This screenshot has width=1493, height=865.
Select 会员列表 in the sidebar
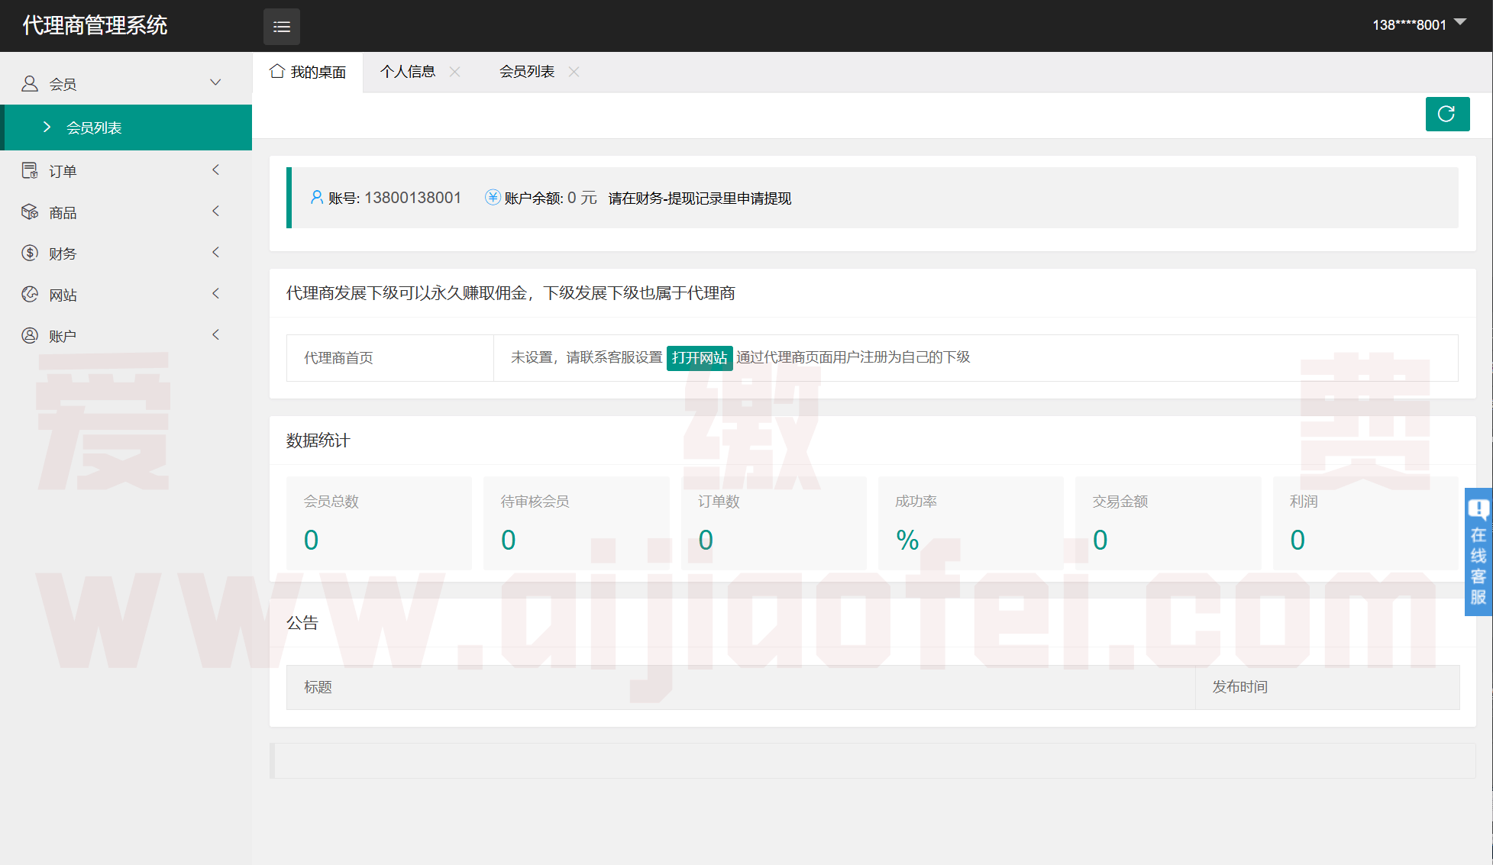coord(94,128)
